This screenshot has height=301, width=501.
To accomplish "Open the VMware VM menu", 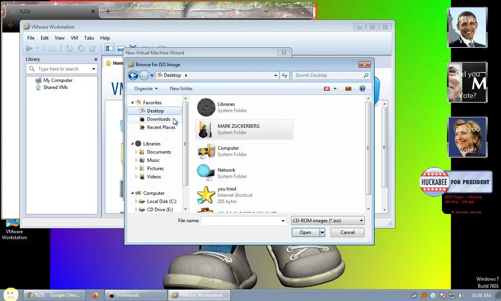I will click(x=74, y=38).
